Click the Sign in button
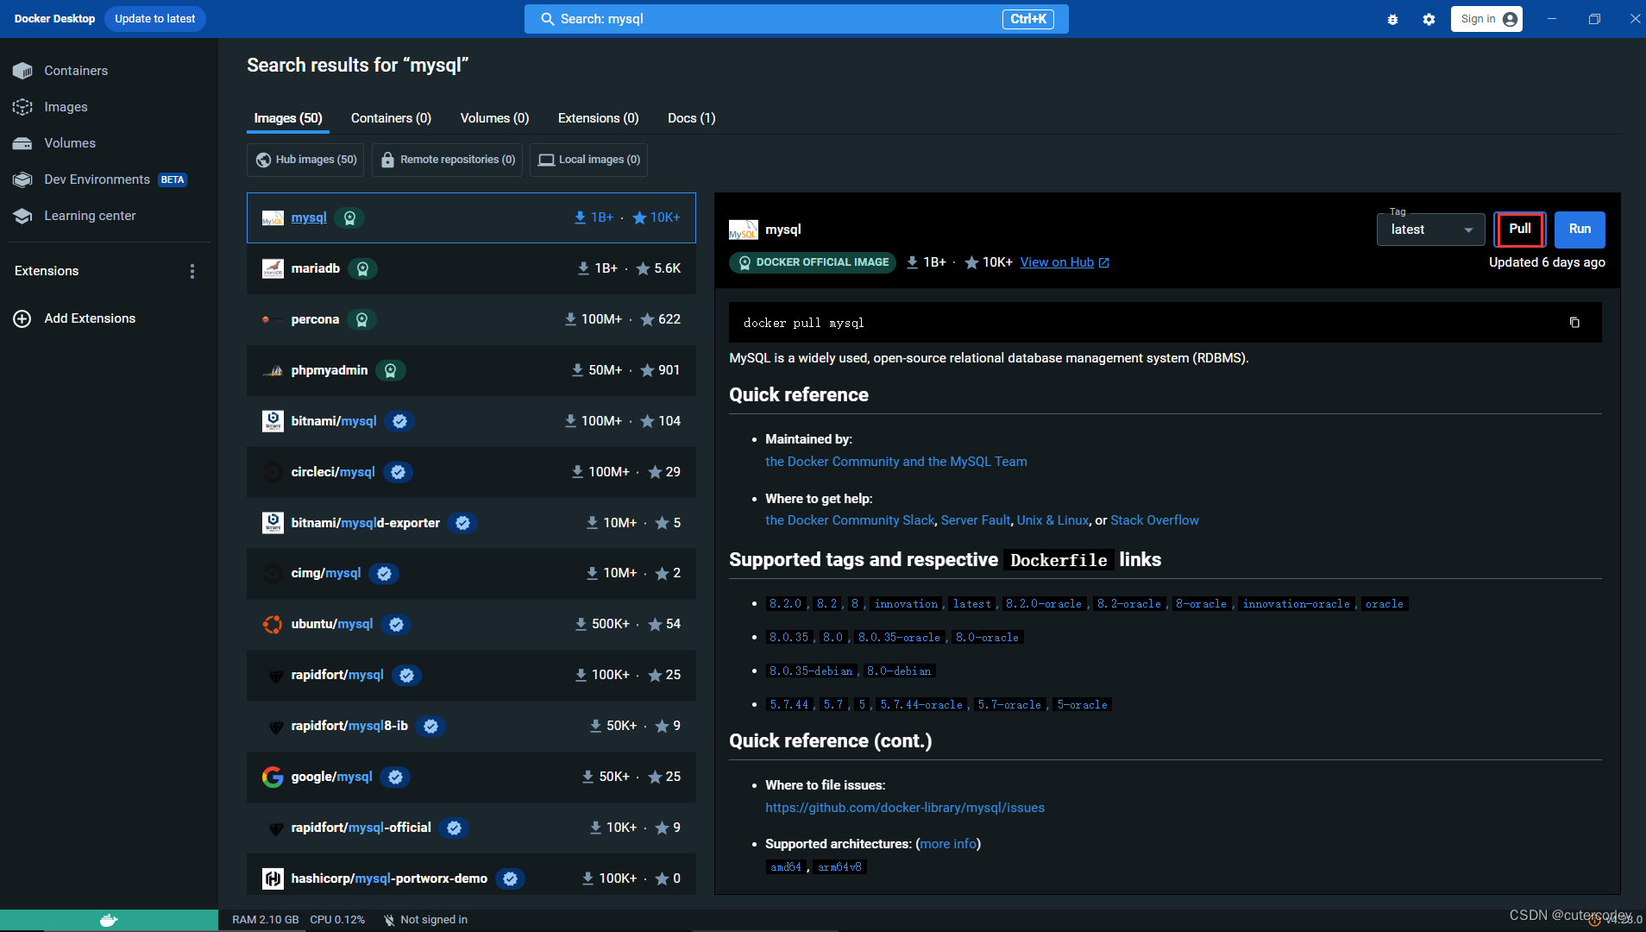Image resolution: width=1646 pixels, height=932 pixels. tap(1486, 19)
